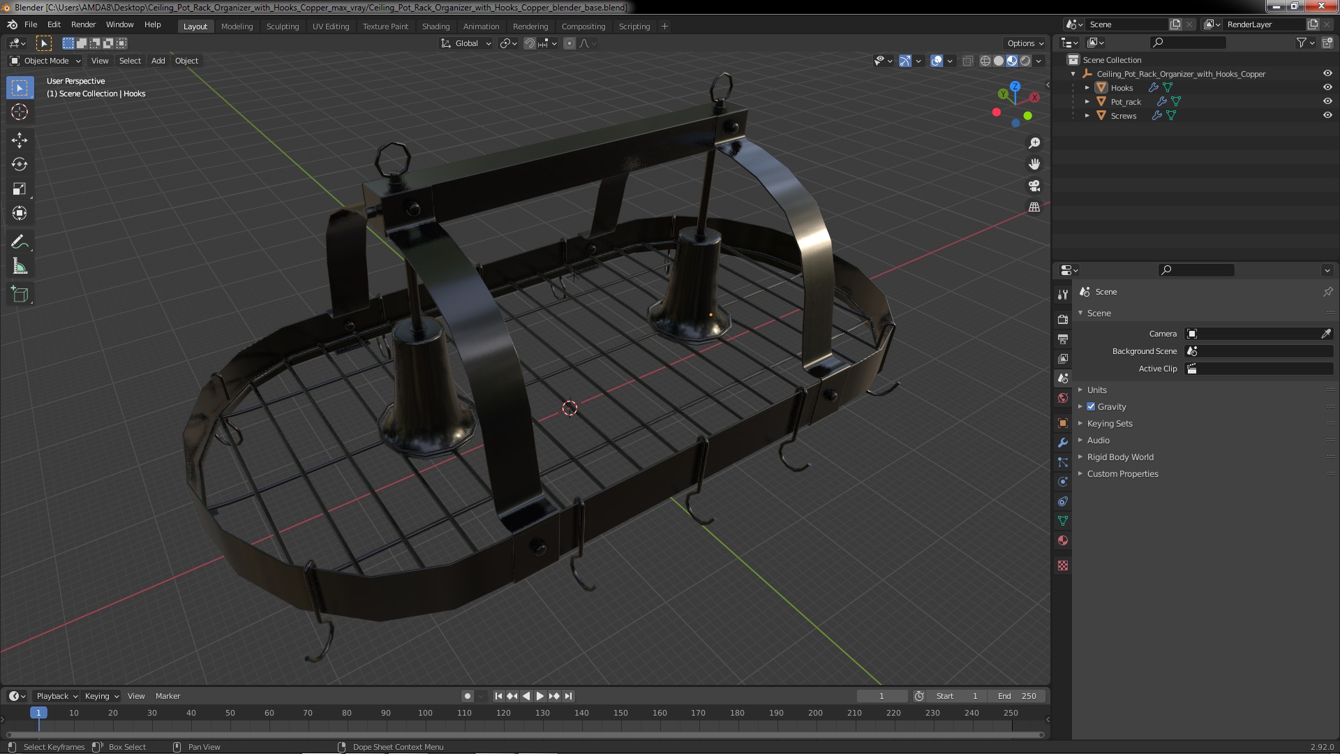Hide the Screws object in outliner
The image size is (1340, 754).
1327,115
